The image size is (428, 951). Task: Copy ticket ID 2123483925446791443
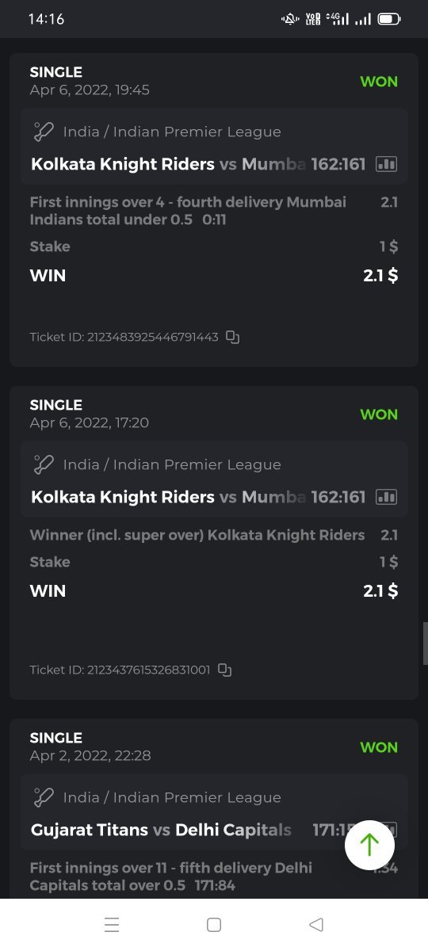232,337
